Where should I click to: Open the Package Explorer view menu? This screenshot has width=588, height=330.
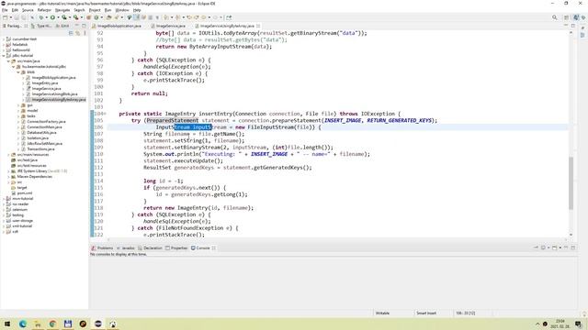(x=85, y=33)
